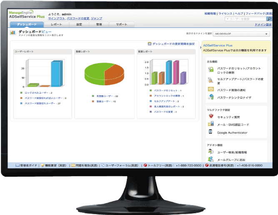
Task: Click the Google Authenticator text
Action: click(232, 133)
